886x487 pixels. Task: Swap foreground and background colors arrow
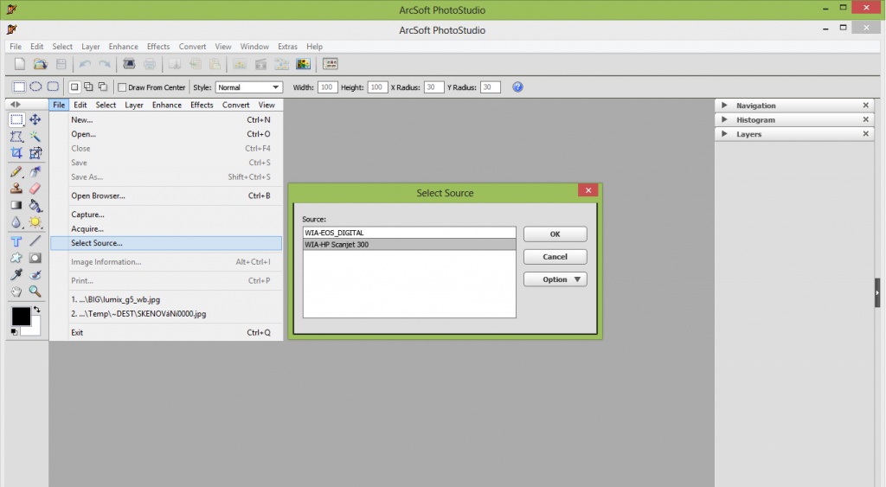click(36, 309)
